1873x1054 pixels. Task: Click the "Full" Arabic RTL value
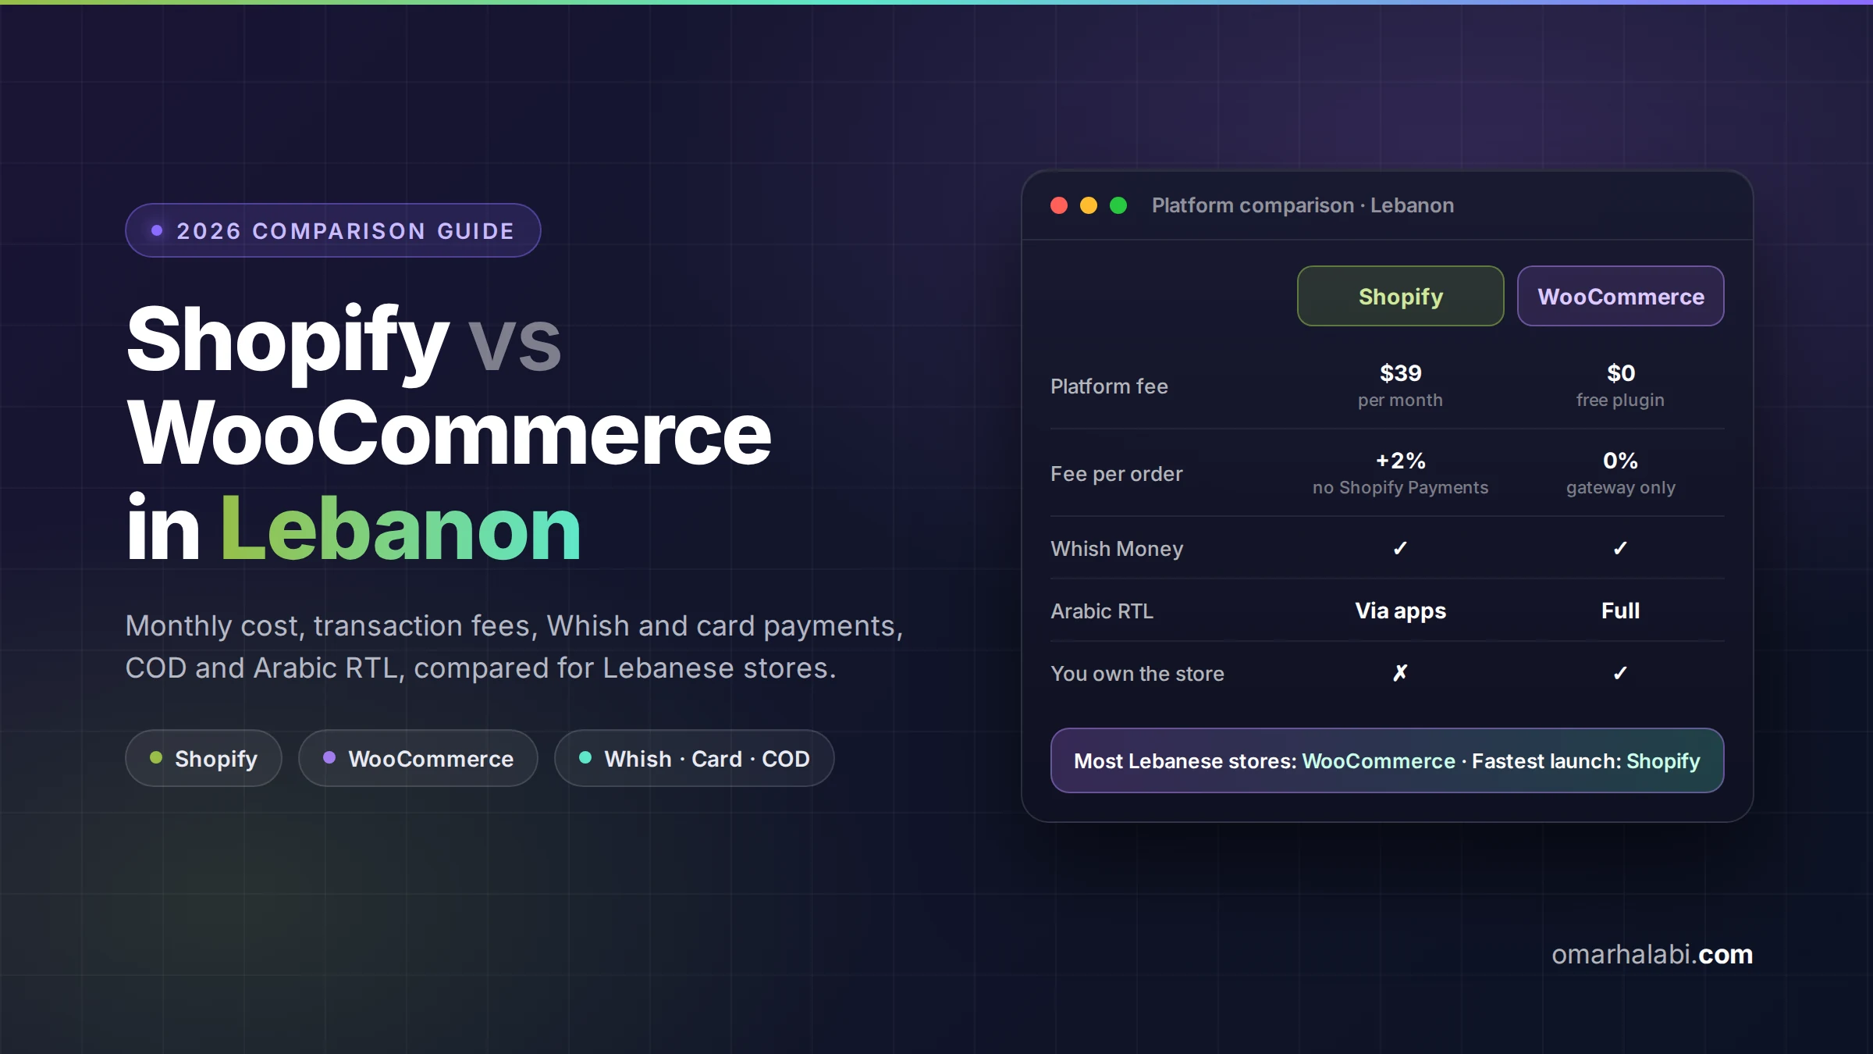pyautogui.click(x=1620, y=611)
